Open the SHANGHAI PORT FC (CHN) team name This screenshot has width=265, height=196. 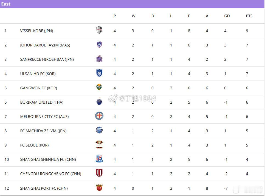[44, 188]
